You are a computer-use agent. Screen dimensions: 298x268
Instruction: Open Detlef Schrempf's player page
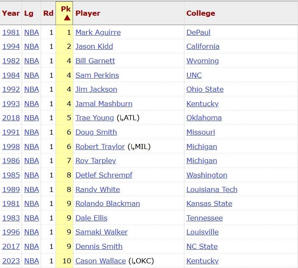click(x=104, y=175)
